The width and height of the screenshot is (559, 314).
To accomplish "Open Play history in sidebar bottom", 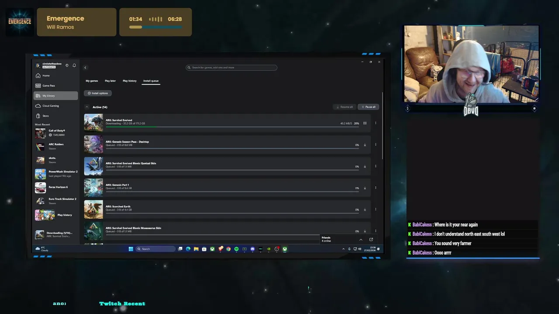I will pyautogui.click(x=56, y=215).
